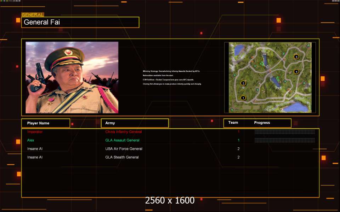Click Insane AI in the USA Air Force row
This screenshot has height=212, width=340.
[35, 149]
